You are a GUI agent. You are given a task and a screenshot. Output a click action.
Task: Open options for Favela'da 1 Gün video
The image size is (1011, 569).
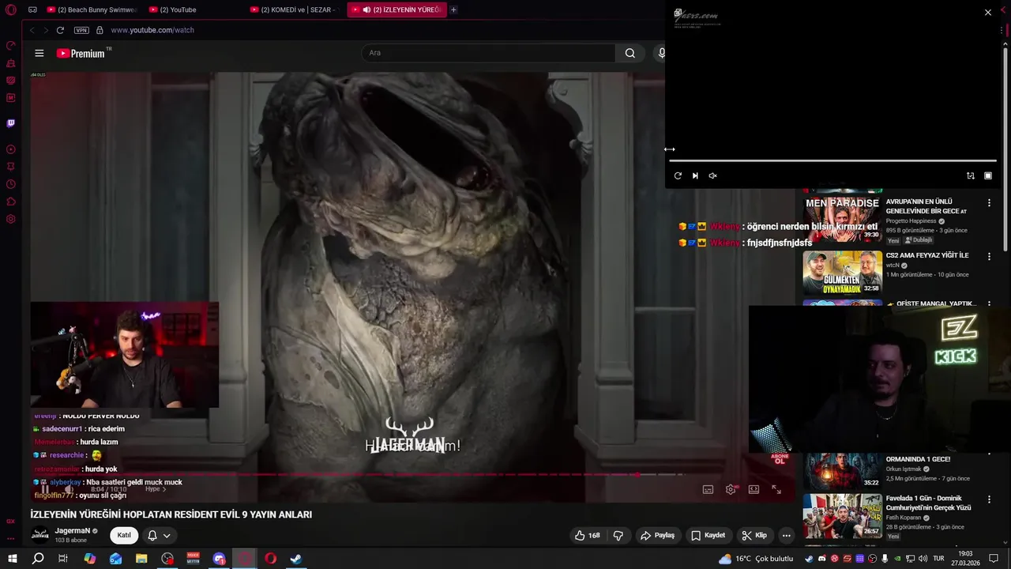(989, 500)
